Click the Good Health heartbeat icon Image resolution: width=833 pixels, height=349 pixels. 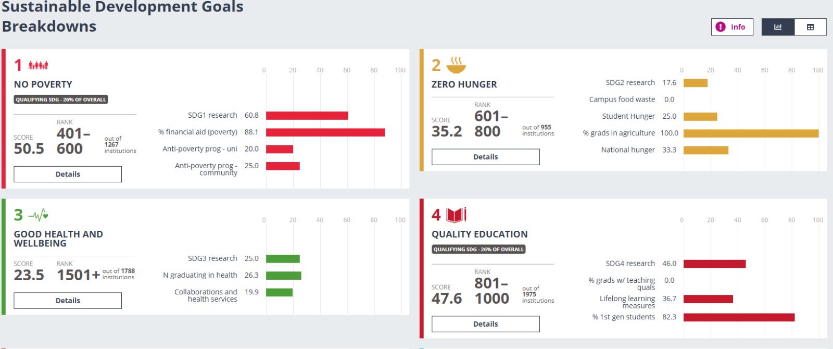click(x=38, y=215)
